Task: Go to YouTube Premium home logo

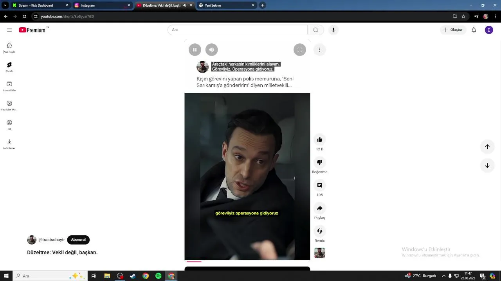Action: coord(32,30)
